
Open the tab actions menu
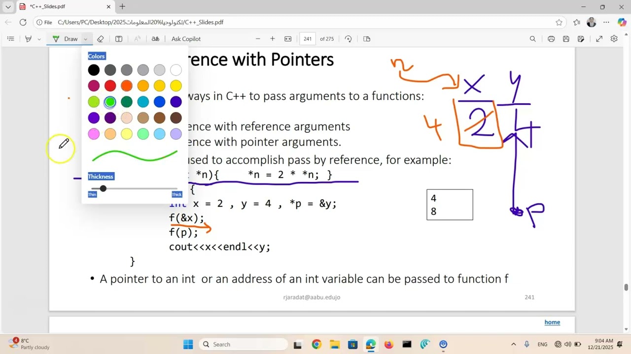8,7
